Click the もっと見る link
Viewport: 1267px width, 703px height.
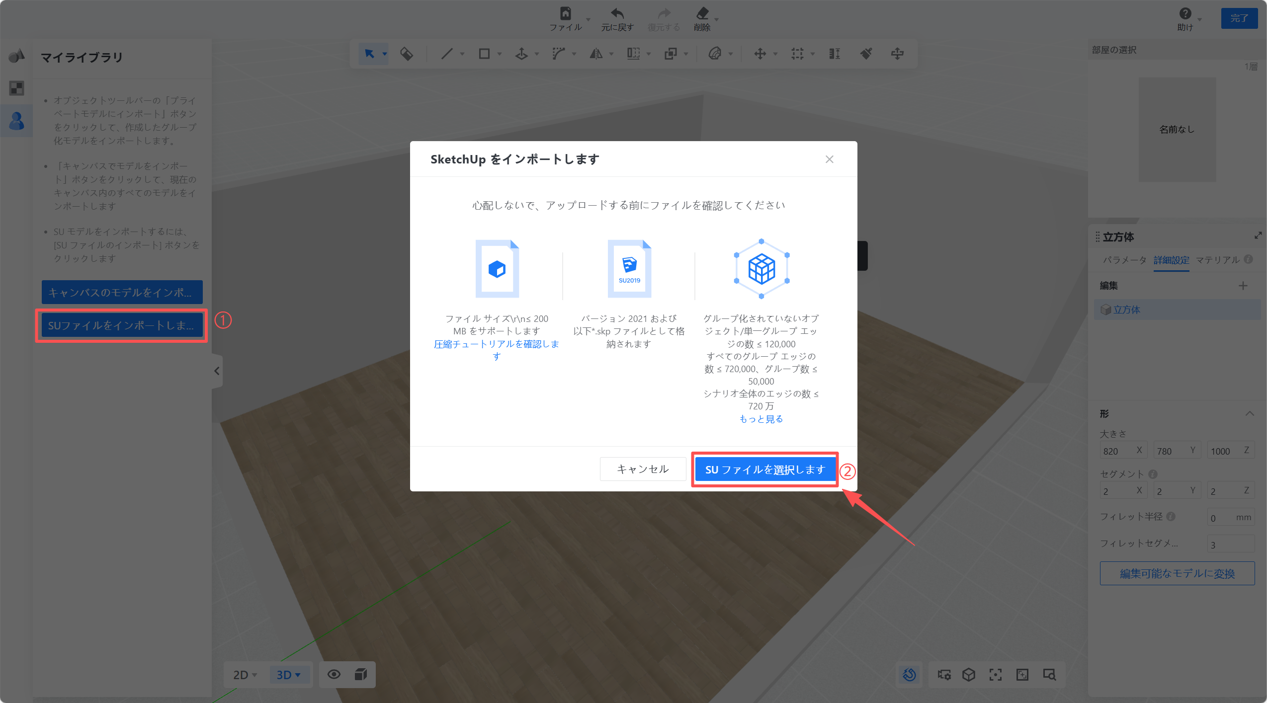pos(761,419)
